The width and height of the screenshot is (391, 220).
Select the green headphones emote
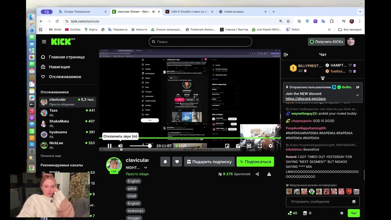pyautogui.click(x=311, y=192)
